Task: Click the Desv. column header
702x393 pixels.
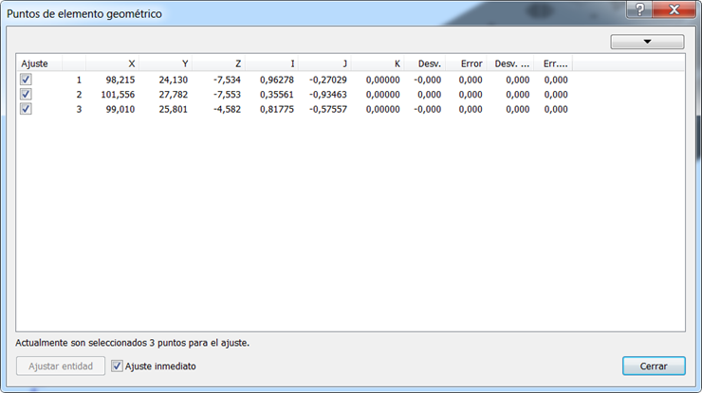Action: [425, 63]
